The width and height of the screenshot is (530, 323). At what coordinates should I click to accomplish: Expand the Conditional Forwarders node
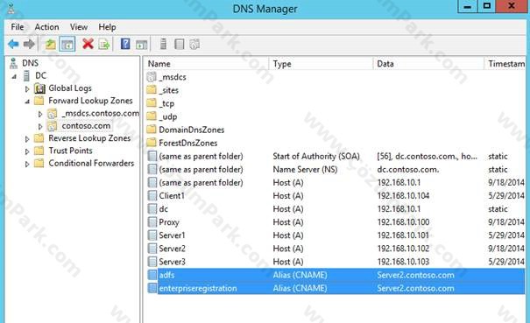[27, 165]
